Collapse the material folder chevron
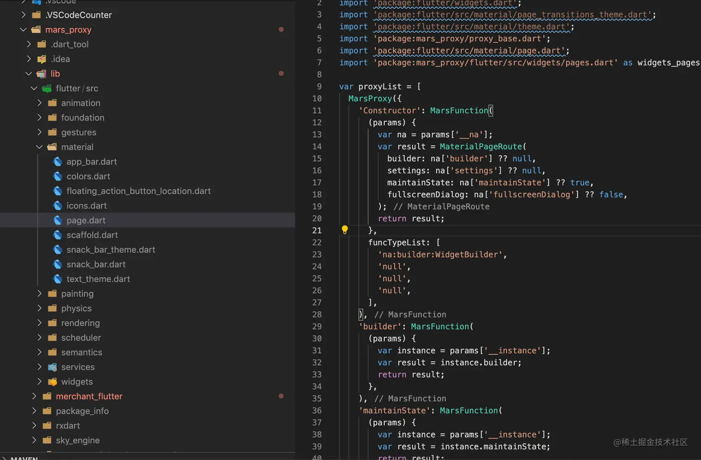Image resolution: width=701 pixels, height=460 pixels. pyautogui.click(x=39, y=147)
